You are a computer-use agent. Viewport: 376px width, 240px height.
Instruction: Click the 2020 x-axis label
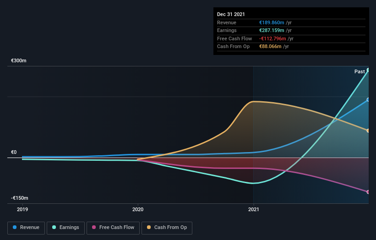[138, 209]
